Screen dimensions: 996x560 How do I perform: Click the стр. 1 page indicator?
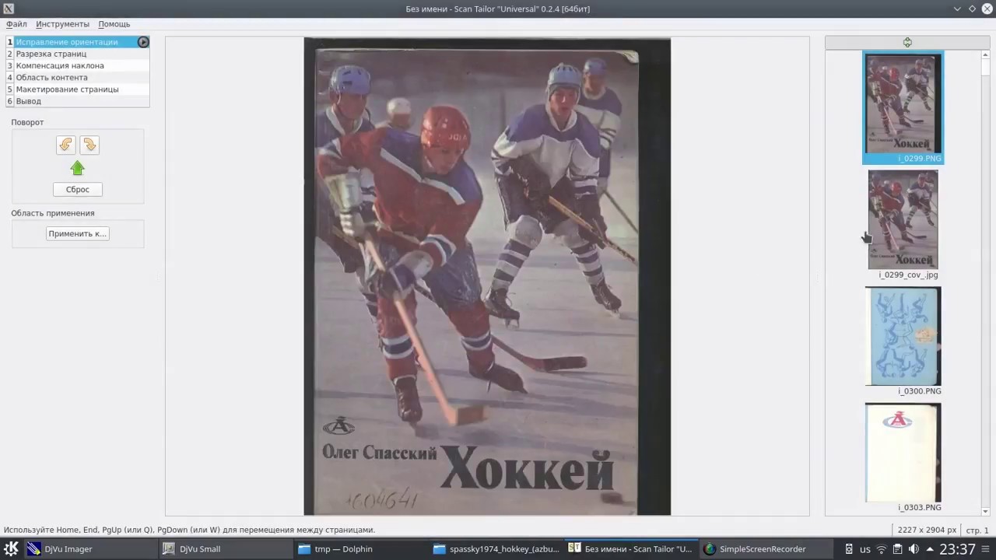click(x=977, y=530)
